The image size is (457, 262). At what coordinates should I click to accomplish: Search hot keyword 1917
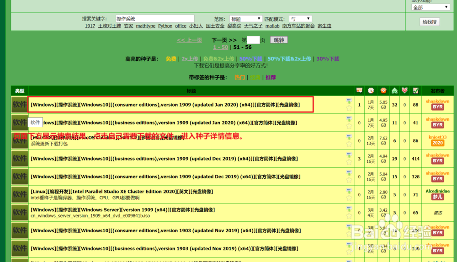90,26
